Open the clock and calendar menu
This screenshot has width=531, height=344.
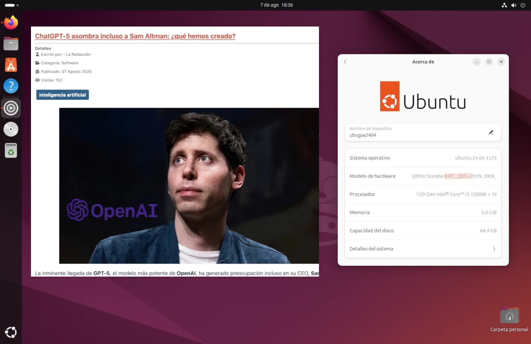click(276, 5)
